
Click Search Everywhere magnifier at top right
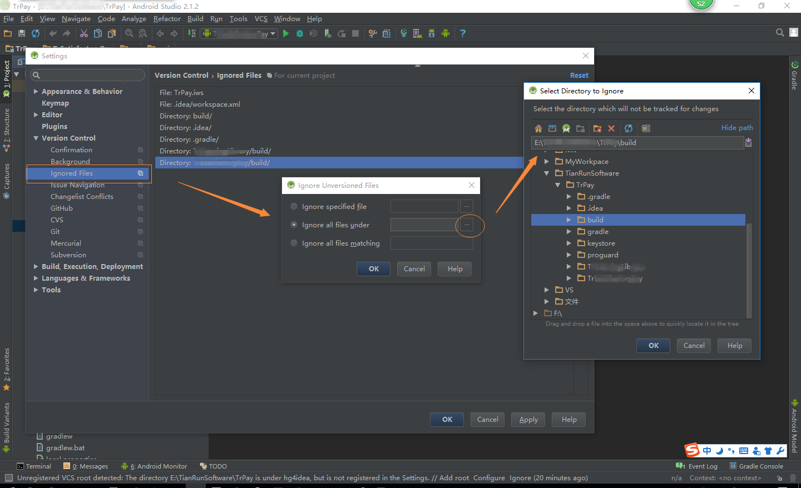tap(780, 32)
